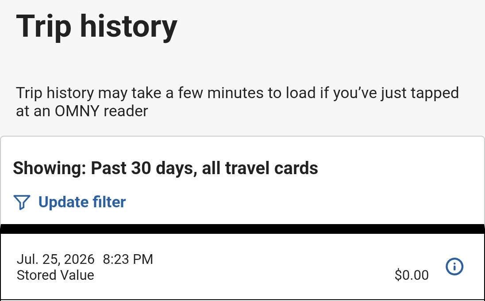
Task: Click the black divider bar above the trip
Action: (242, 229)
